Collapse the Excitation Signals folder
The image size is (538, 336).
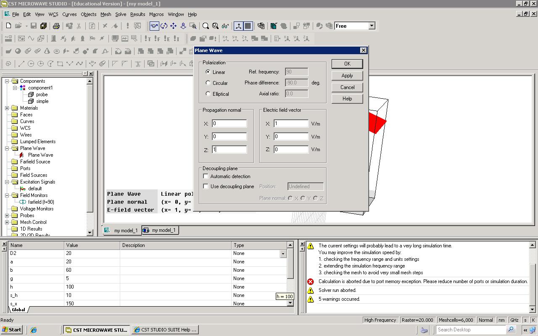point(7,182)
